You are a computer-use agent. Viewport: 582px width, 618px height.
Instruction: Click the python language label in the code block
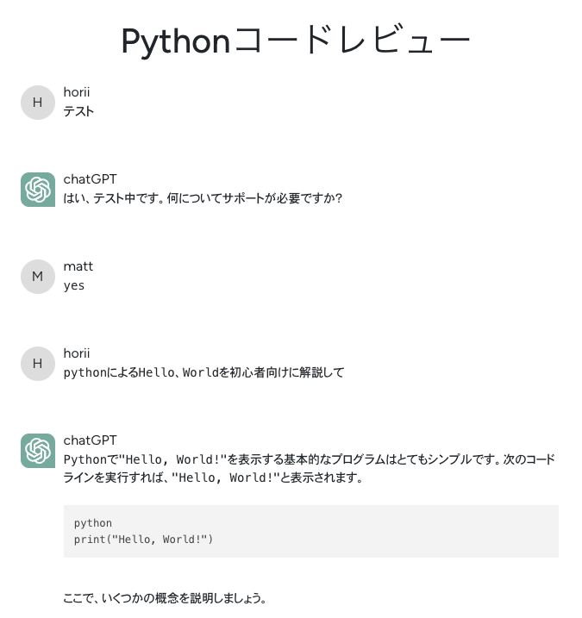tap(93, 523)
